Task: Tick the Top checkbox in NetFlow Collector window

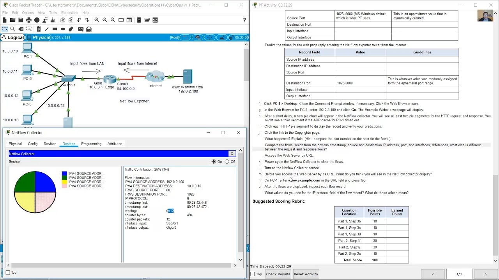Action: [x=8, y=273]
